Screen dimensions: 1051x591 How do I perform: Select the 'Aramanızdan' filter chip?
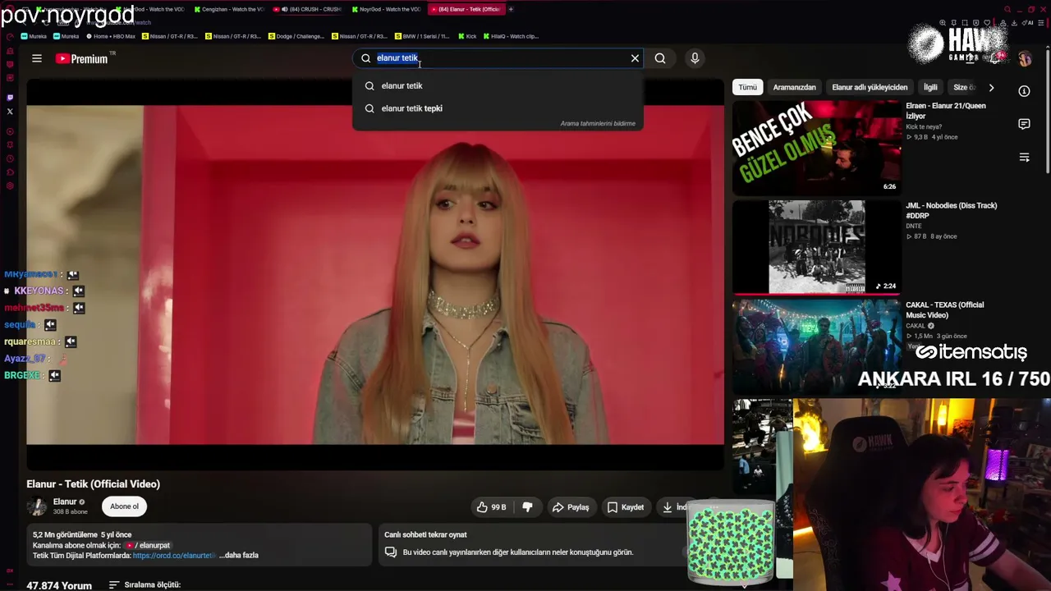pos(794,87)
